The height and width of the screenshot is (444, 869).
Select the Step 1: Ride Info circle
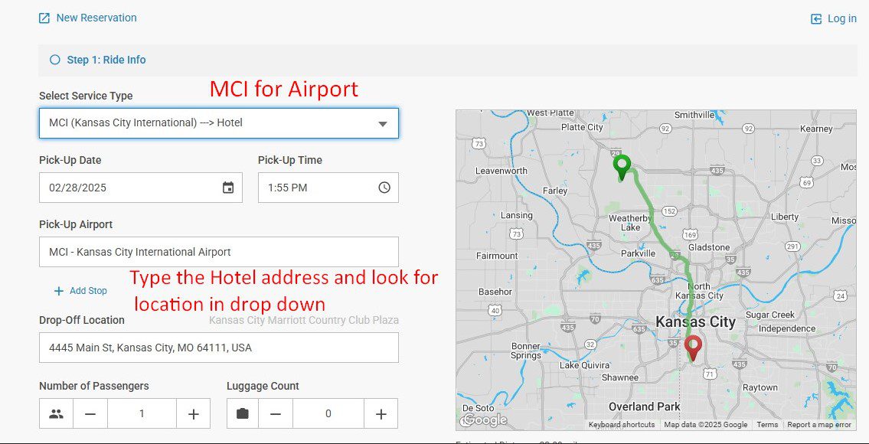pos(55,60)
